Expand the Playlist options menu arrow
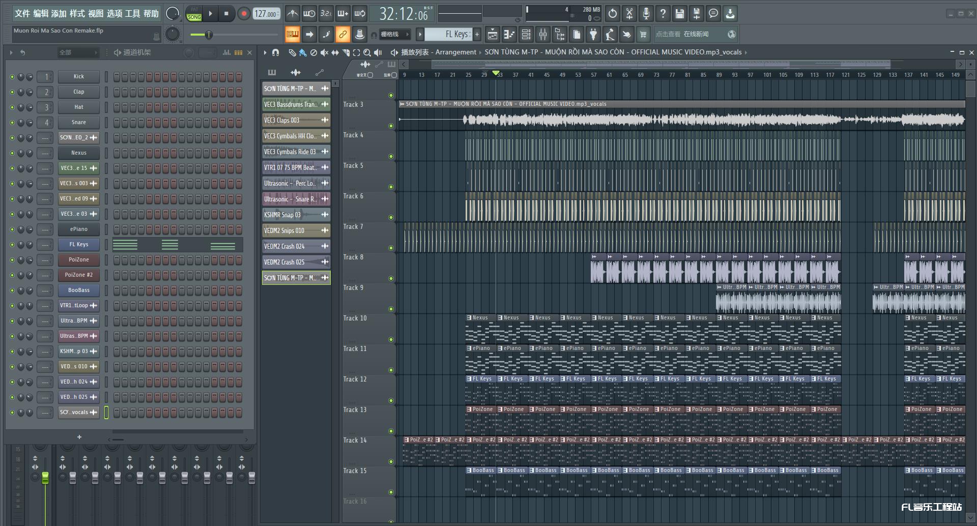 (x=265, y=52)
